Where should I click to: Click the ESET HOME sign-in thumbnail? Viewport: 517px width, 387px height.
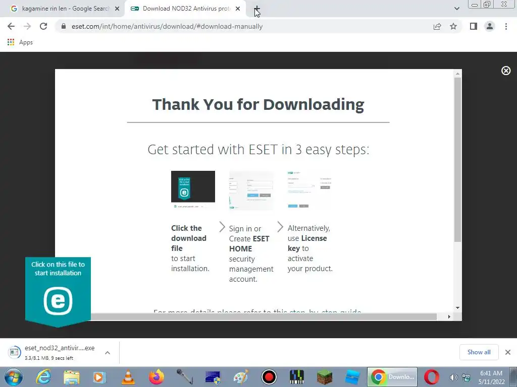click(251, 190)
